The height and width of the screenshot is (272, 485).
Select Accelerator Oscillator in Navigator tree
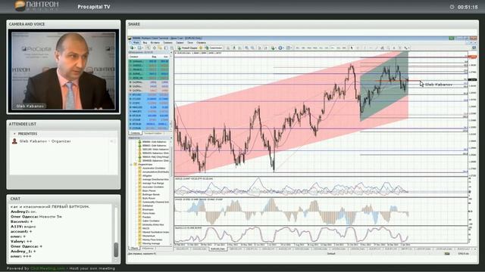[153, 168]
